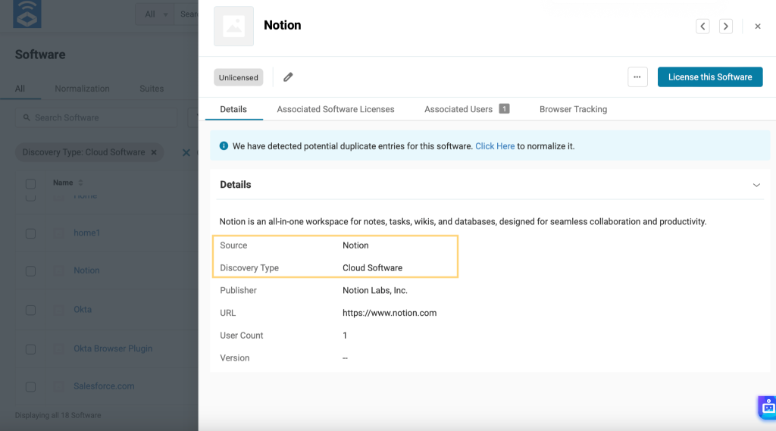This screenshot has width=776, height=431.
Task: Go to previous software with left arrow
Action: (702, 27)
